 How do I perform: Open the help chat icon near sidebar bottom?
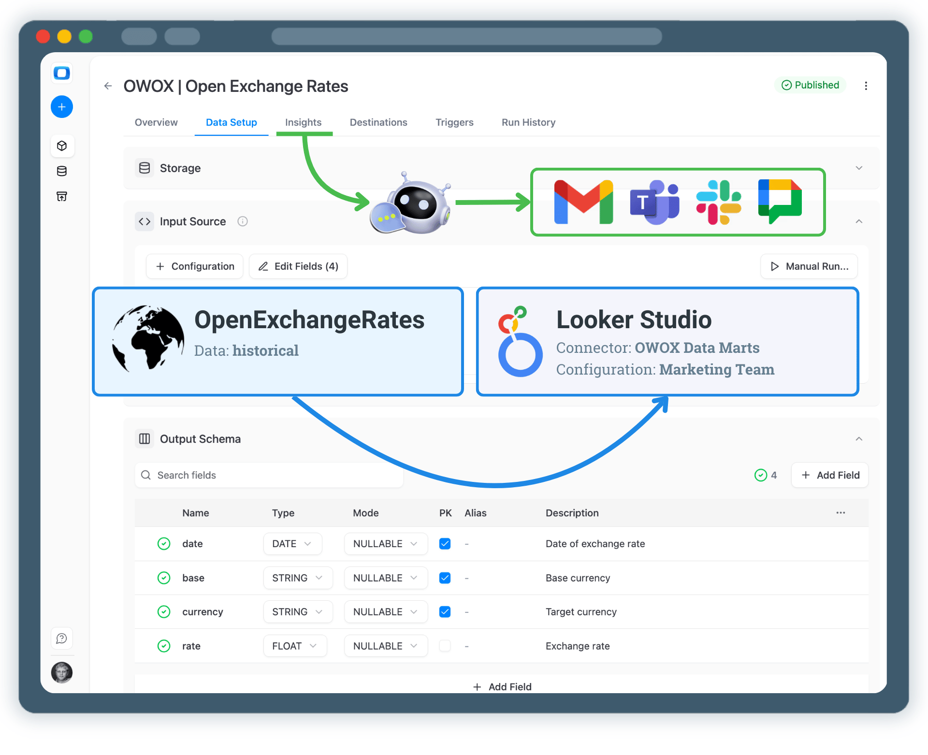pos(61,638)
